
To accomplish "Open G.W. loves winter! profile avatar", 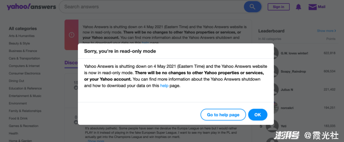I will click(x=276, y=53).
